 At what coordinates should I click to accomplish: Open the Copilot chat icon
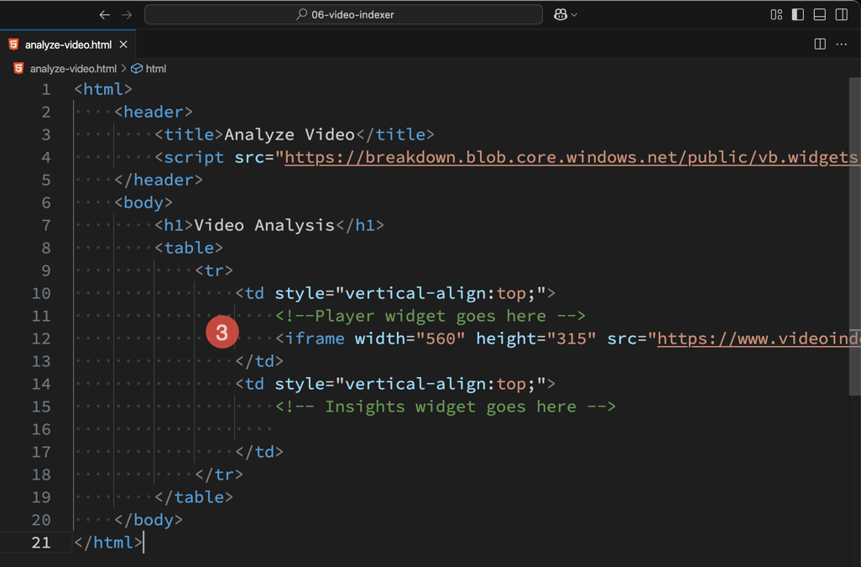coord(560,15)
